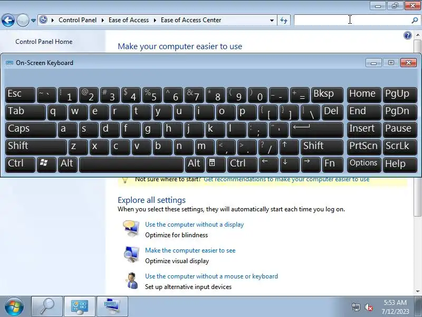
Task: Click the PrtScn key
Action: tap(364, 147)
